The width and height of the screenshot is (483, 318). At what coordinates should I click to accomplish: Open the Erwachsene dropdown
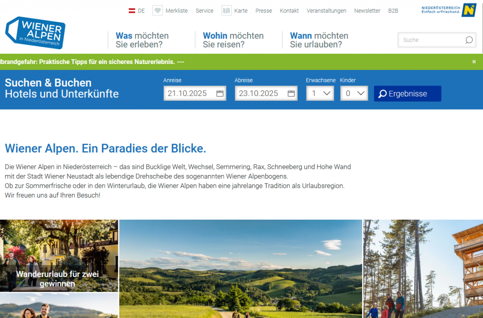tap(320, 93)
